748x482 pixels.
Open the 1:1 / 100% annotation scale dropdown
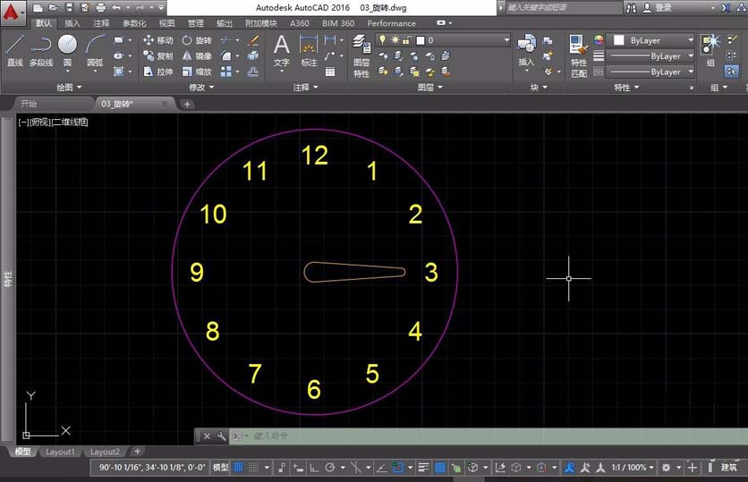click(x=629, y=468)
